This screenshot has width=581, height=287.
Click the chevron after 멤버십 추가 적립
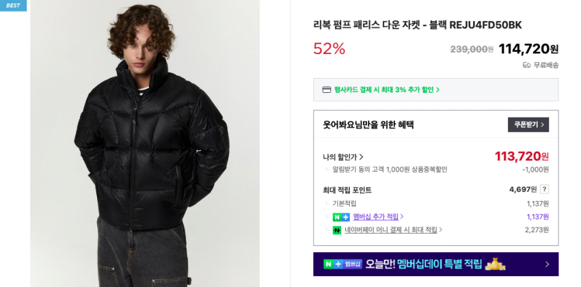(x=402, y=217)
